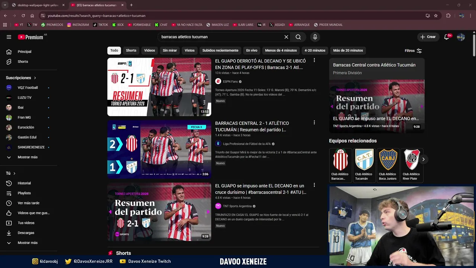Screen dimensions: 476x268
Task: Open the Filtros options
Action: point(413,51)
